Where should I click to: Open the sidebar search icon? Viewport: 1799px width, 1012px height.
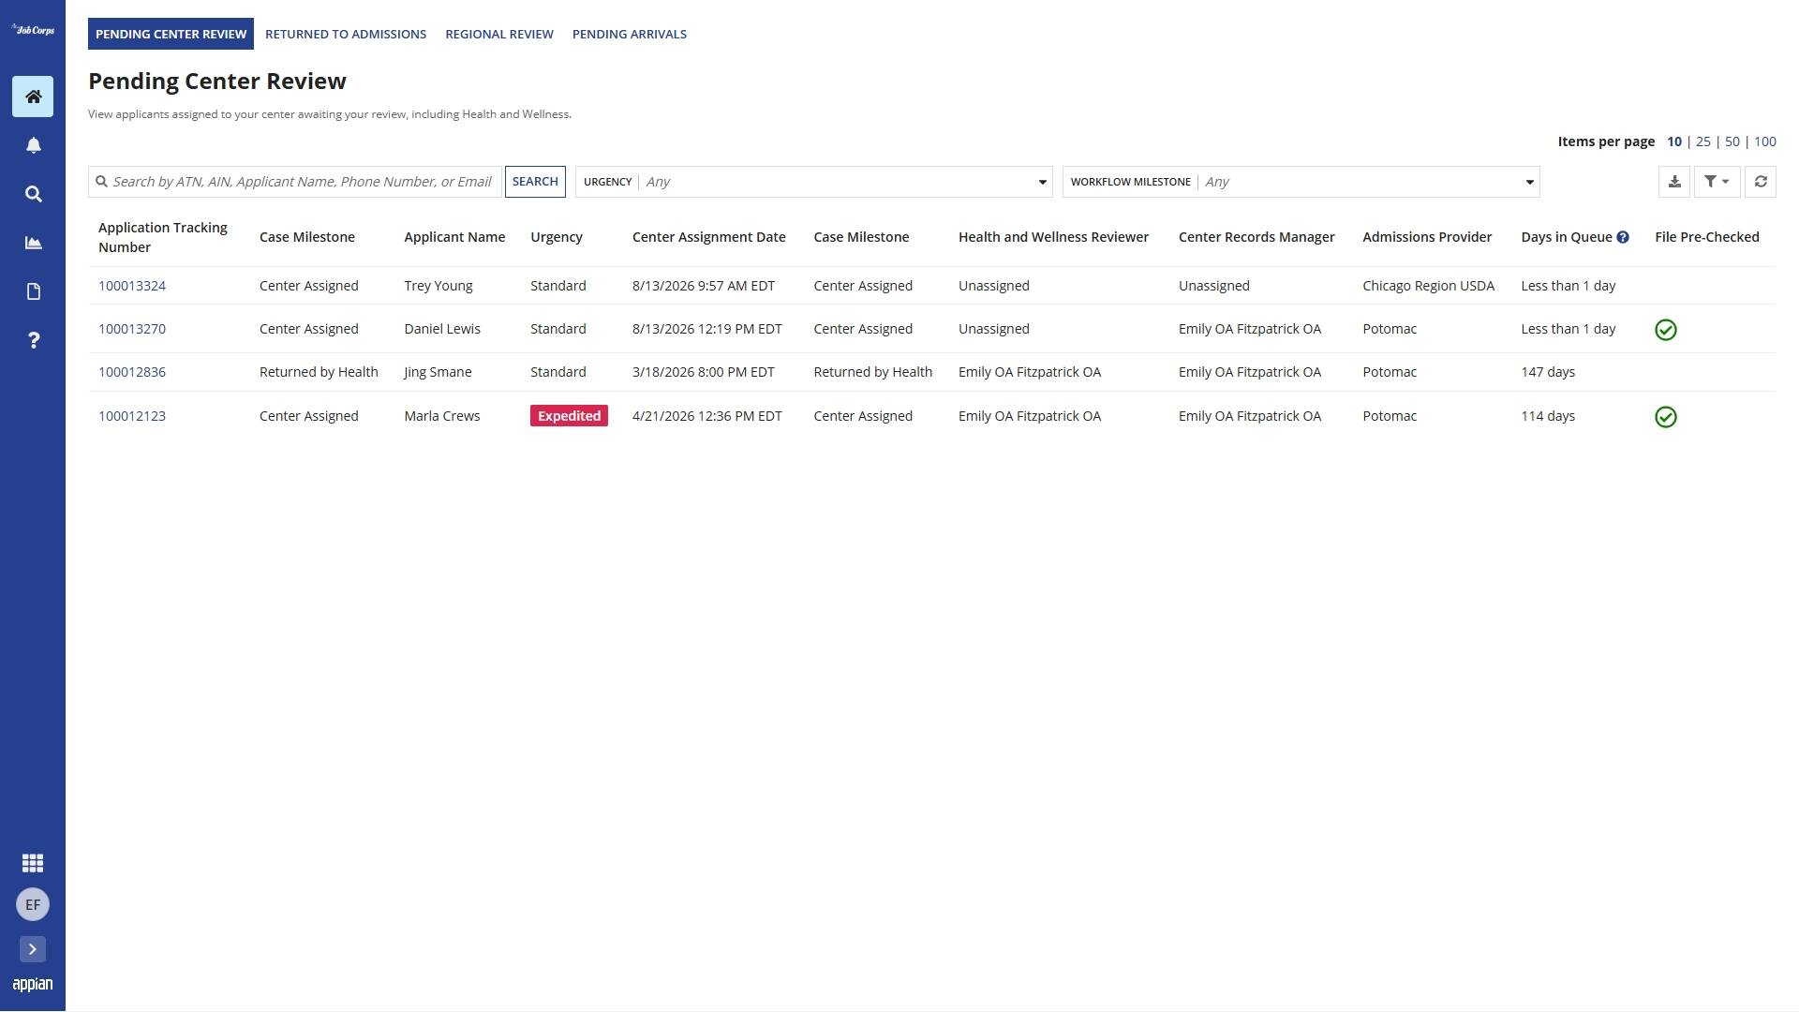[x=33, y=194]
